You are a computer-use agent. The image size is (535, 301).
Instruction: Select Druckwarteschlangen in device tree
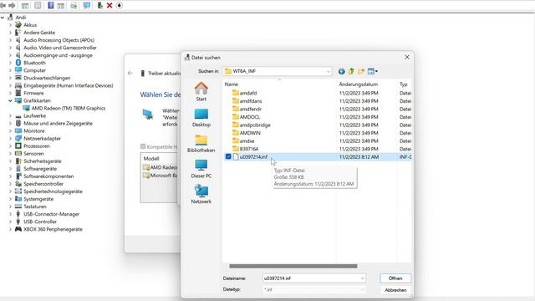coord(47,78)
